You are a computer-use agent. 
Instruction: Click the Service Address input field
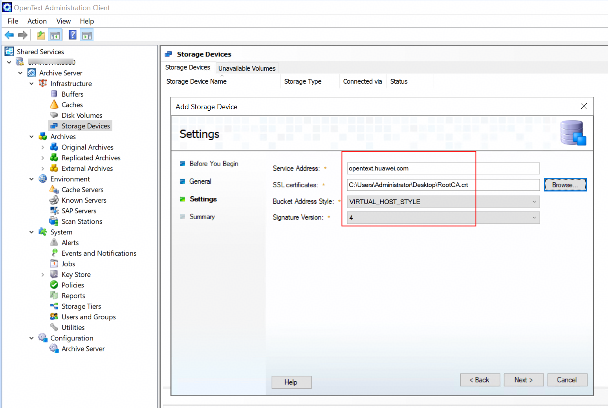coord(443,168)
